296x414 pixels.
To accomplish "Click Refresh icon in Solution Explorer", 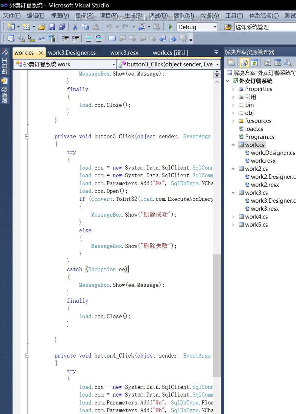I will click(x=254, y=63).
